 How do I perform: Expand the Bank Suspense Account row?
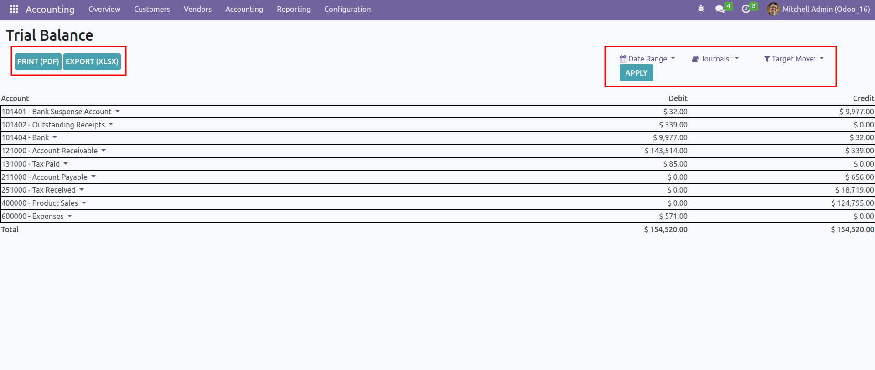[x=117, y=112]
